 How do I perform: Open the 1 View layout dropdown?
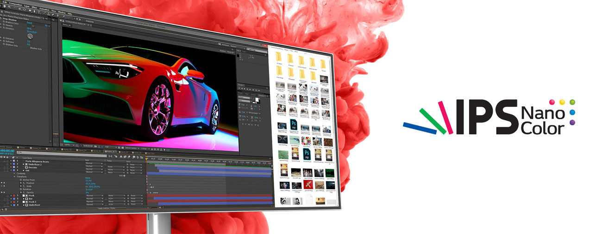145,148
